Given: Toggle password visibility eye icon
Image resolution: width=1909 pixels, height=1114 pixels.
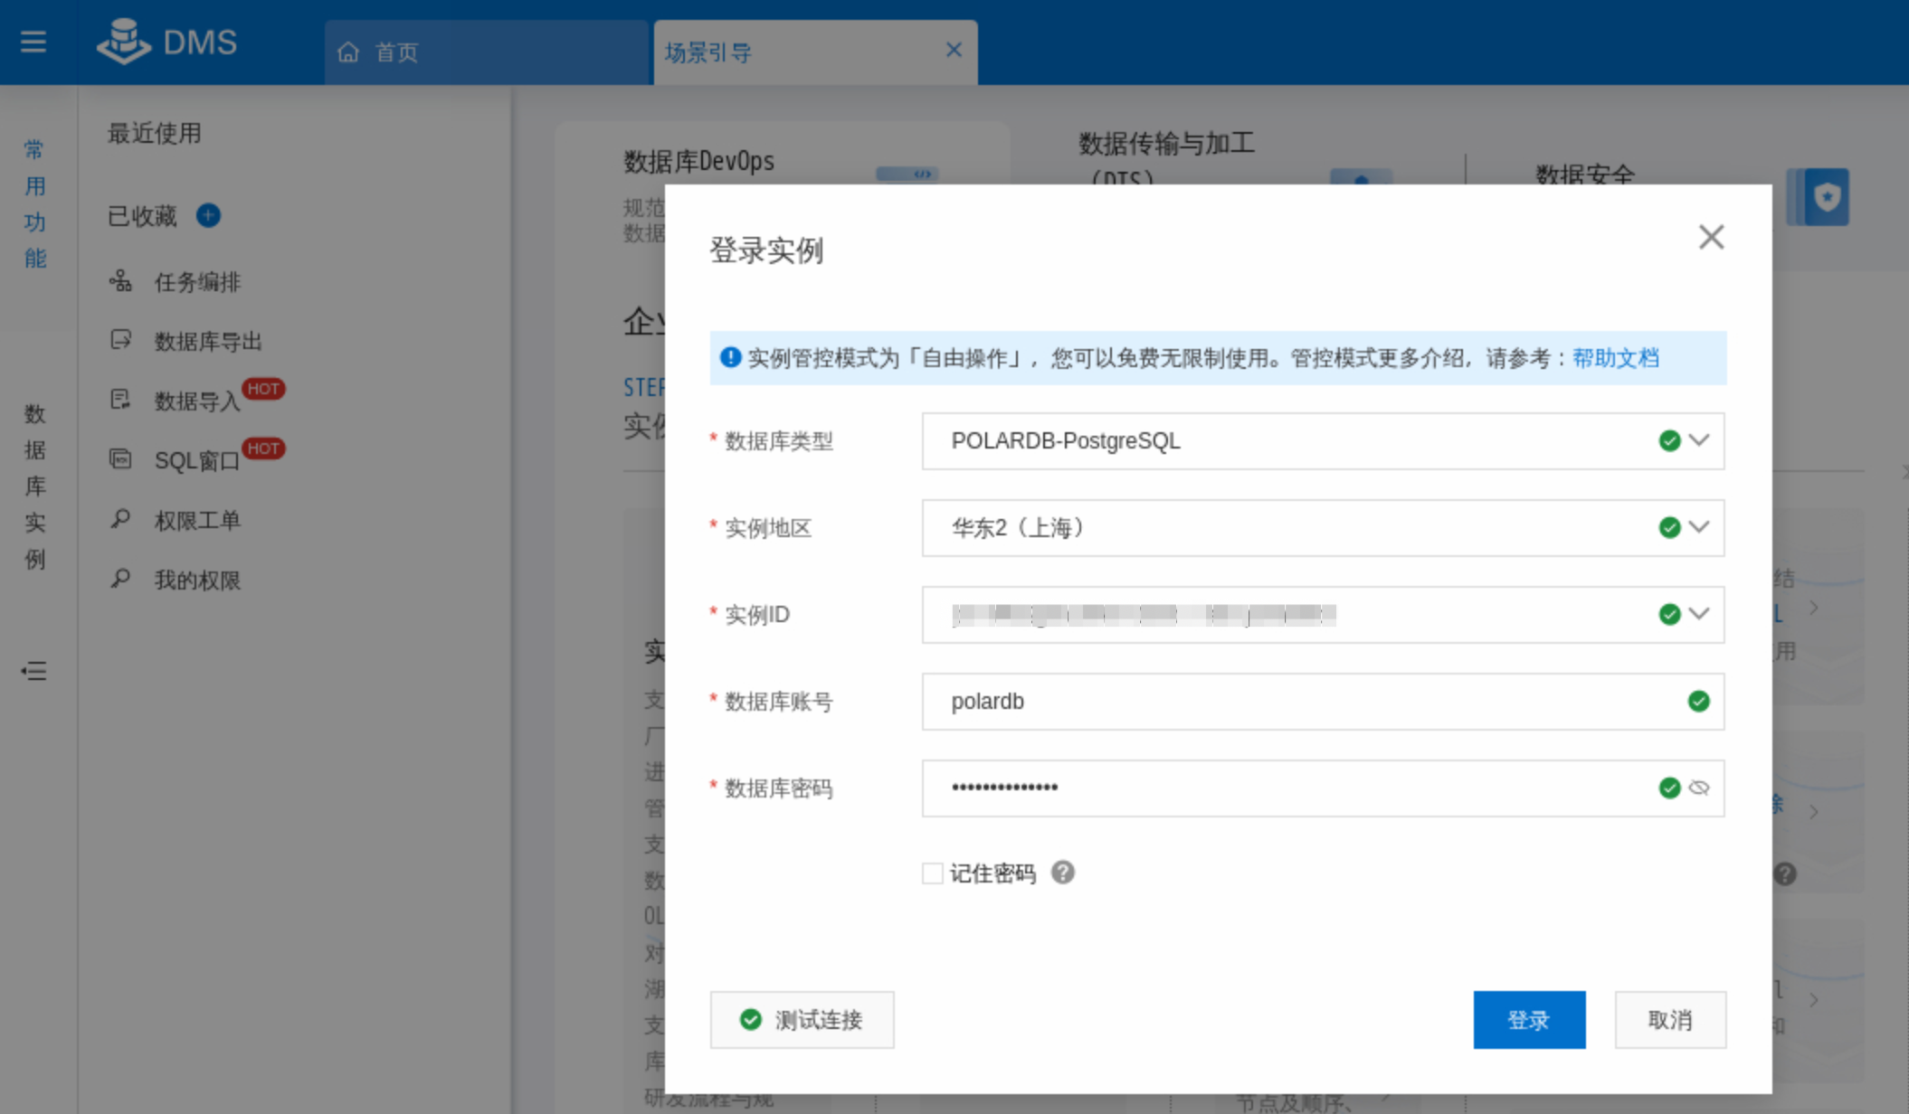Looking at the screenshot, I should [1699, 788].
